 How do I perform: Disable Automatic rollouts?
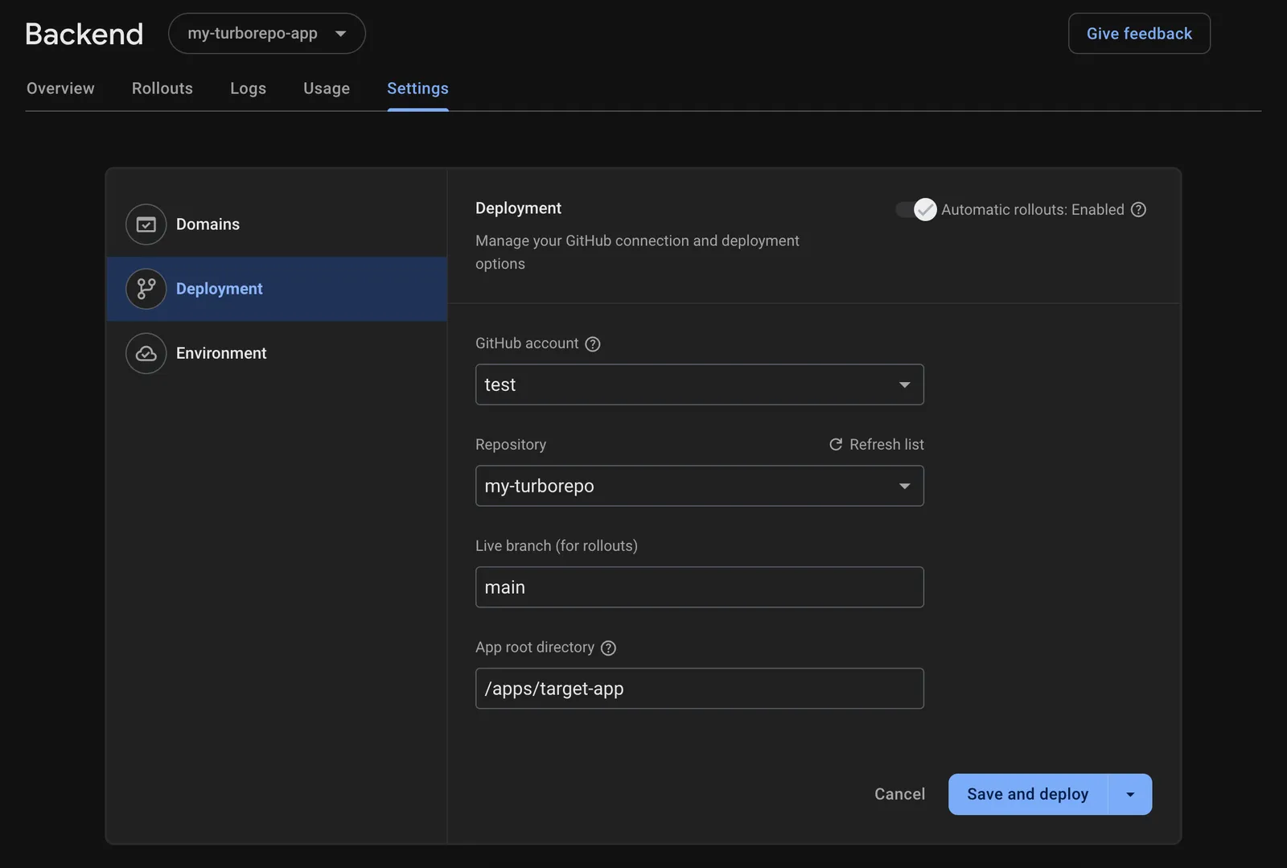pos(914,209)
